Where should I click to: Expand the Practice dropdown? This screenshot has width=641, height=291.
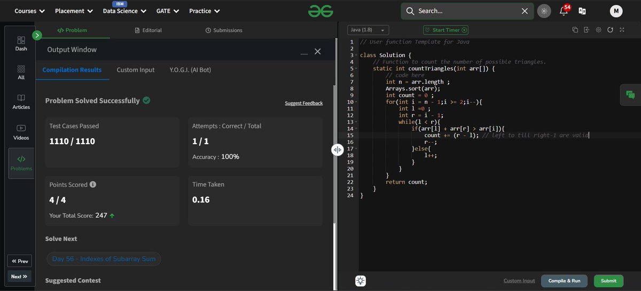[x=204, y=11]
